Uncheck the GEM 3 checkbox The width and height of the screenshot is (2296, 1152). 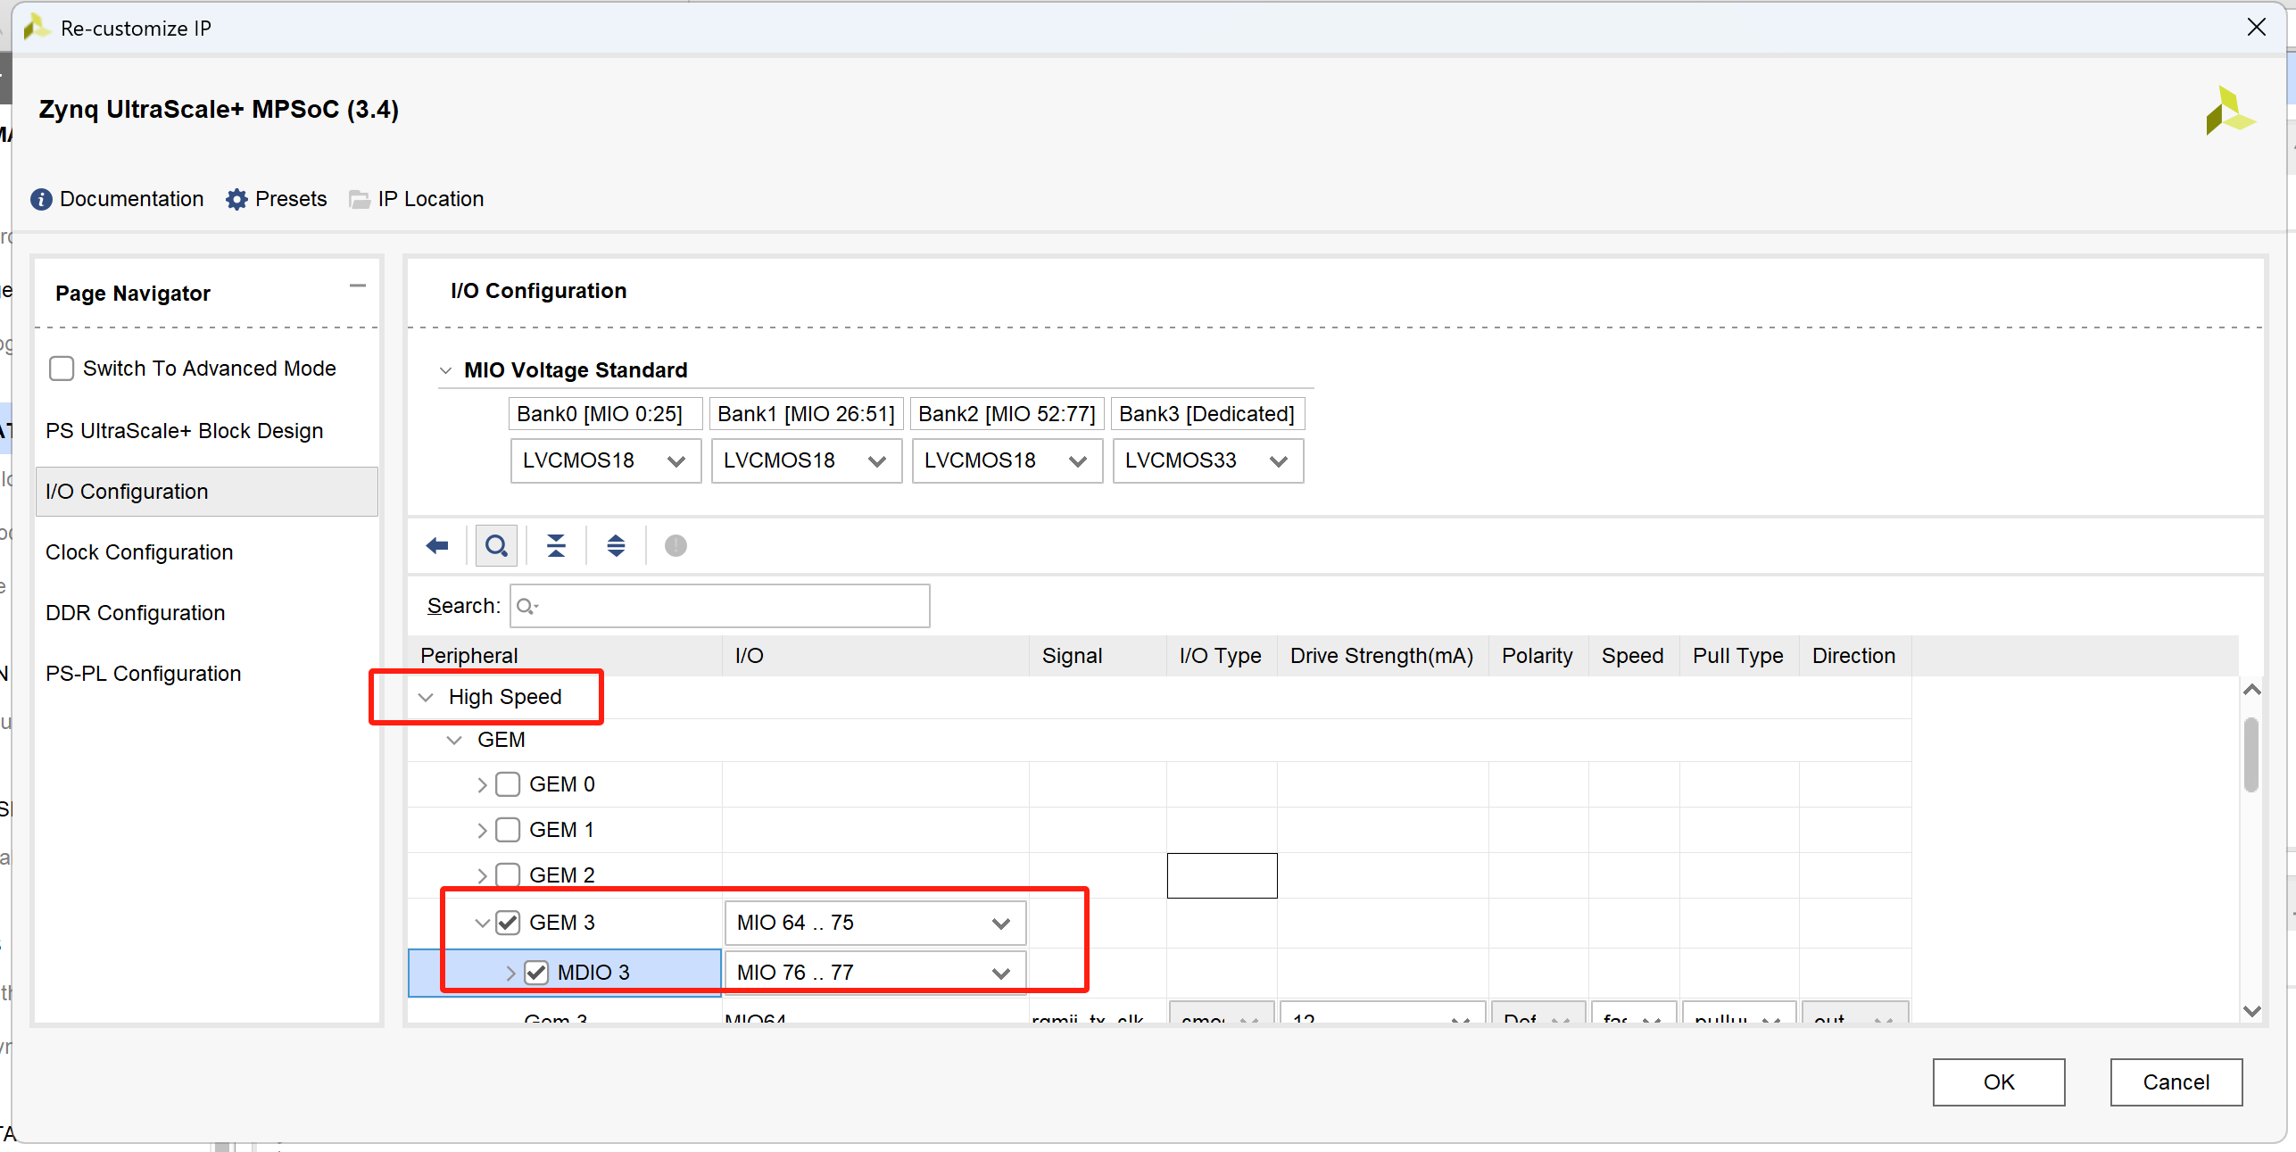(508, 922)
